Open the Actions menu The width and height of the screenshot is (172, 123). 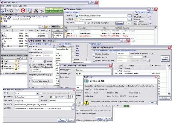pos(8,6)
